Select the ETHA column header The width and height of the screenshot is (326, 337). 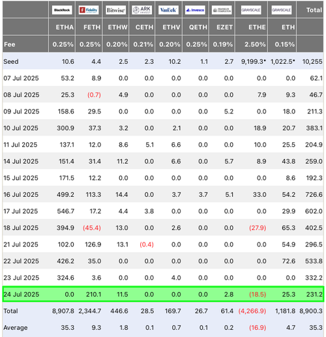(65, 27)
